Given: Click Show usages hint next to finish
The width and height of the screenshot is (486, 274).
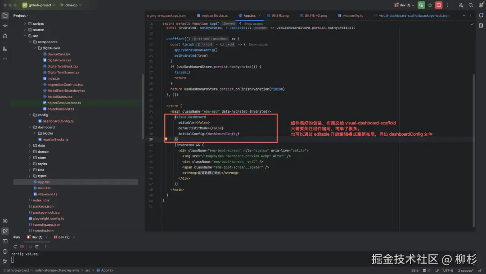Looking at the screenshot, I should [x=258, y=44].
